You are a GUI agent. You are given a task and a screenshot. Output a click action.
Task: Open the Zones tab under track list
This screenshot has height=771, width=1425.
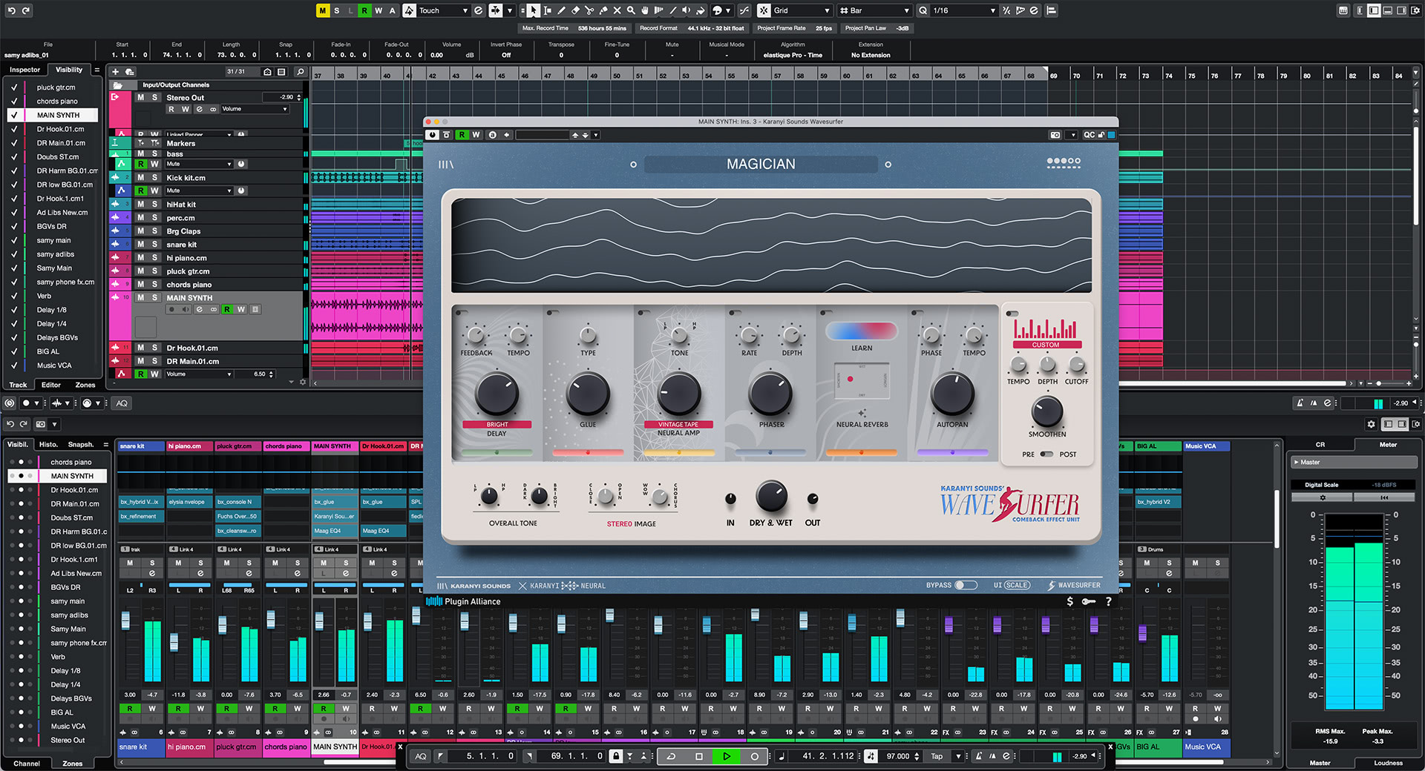(x=85, y=385)
